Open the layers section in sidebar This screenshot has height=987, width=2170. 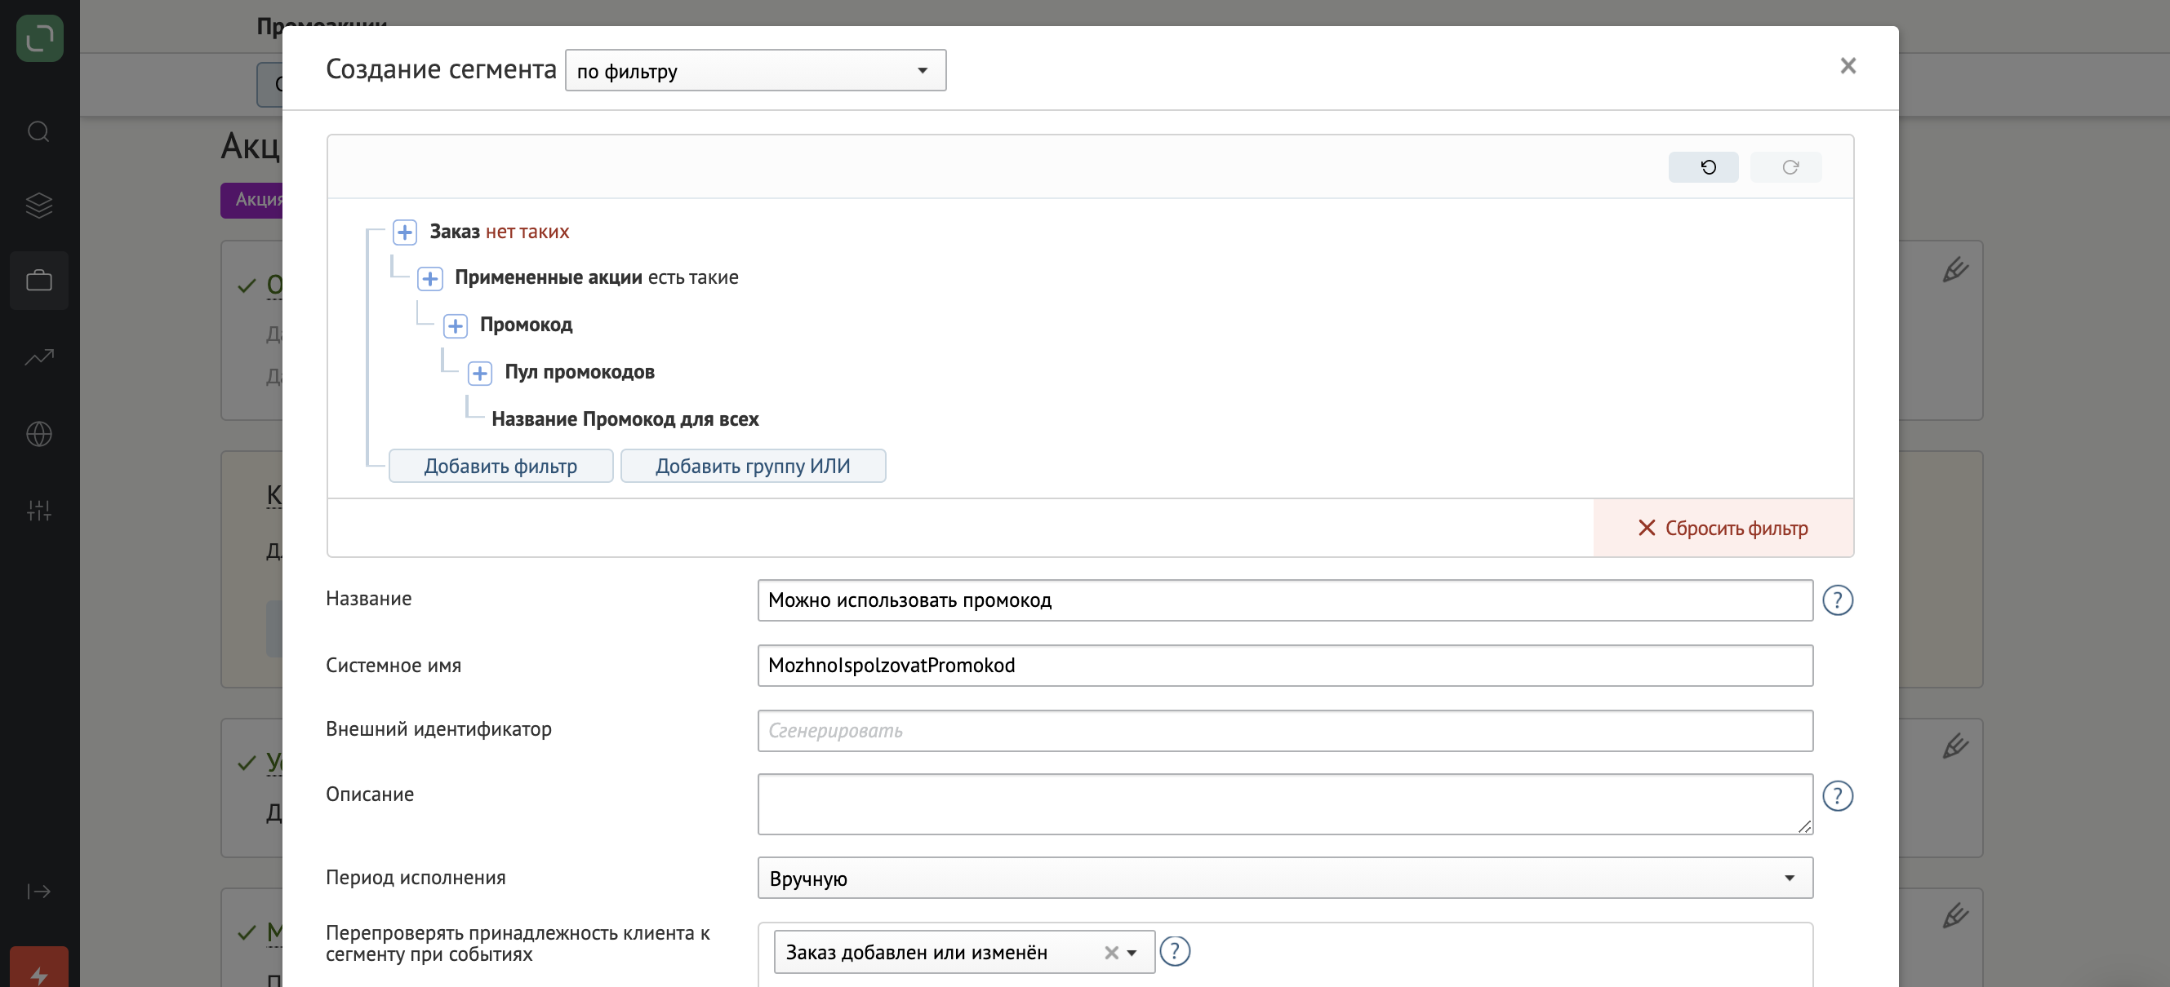[x=38, y=206]
